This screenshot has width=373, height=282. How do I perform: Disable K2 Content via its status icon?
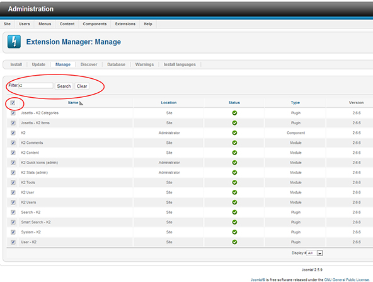tap(234, 153)
